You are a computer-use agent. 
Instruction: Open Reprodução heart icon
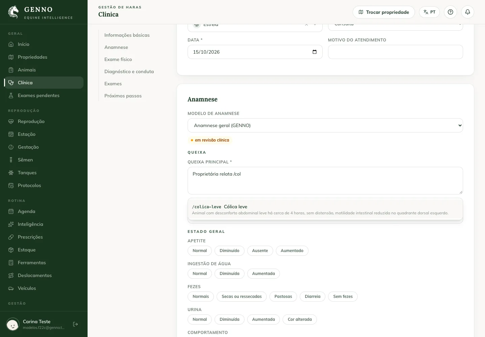pos(11,121)
